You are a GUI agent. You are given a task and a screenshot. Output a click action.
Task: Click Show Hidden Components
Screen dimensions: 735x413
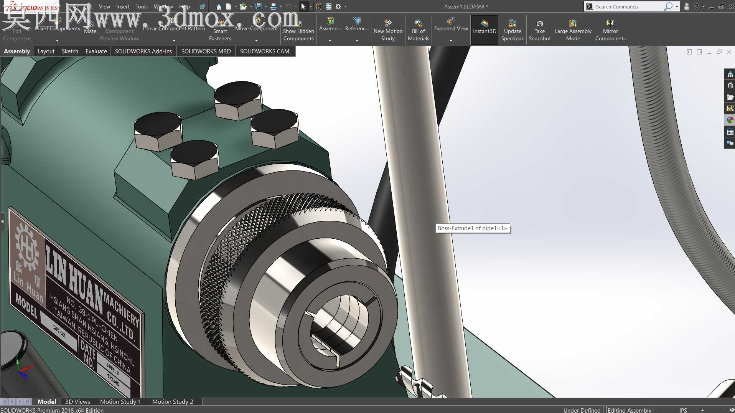click(x=298, y=30)
